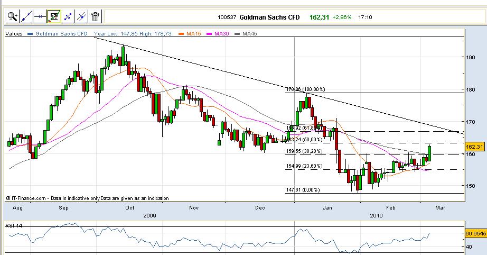Viewport: 487px width, 255px height.
Task: Click the Year Low High legend text
Action: [133, 33]
